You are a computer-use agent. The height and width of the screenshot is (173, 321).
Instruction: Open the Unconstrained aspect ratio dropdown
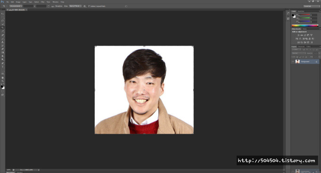16,6
